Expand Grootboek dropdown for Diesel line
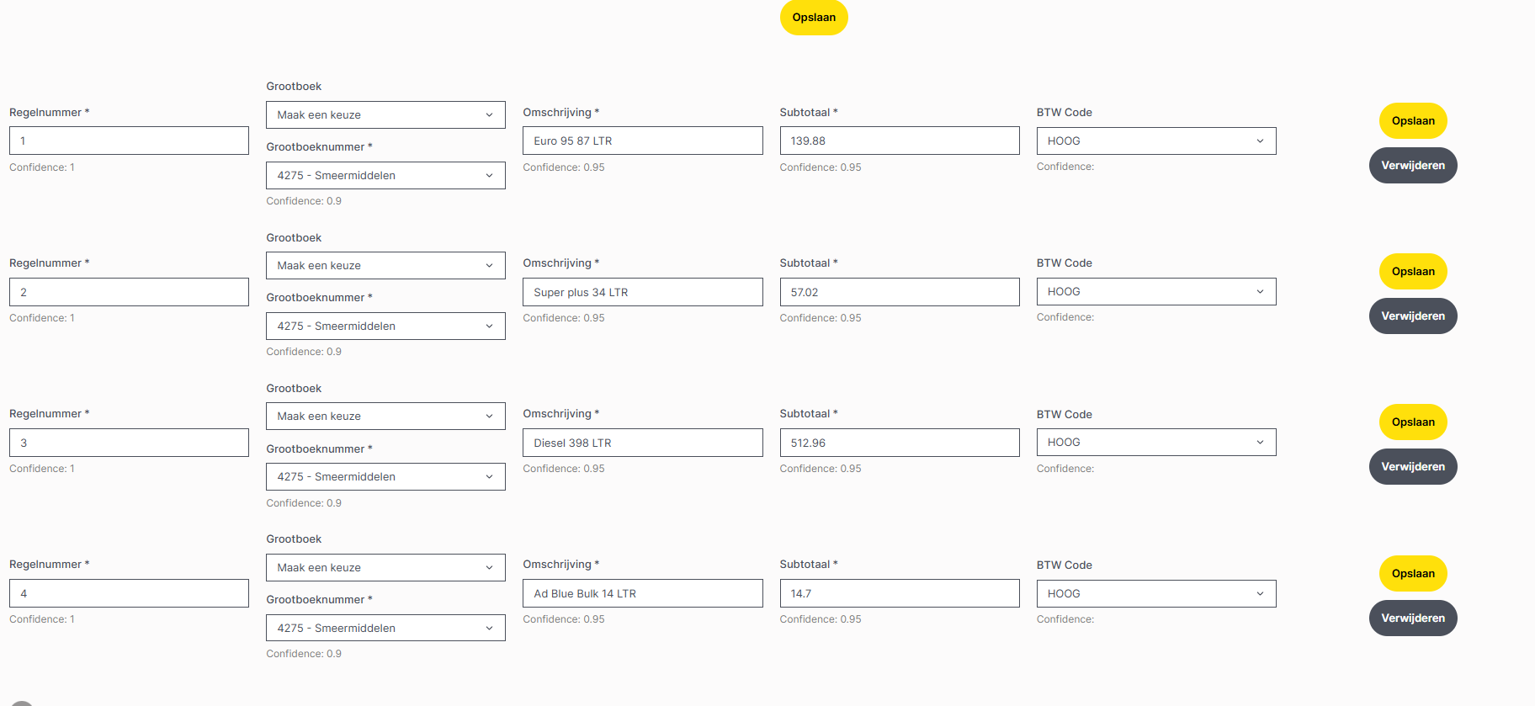Viewport: 1535px width, 706px height. (x=385, y=417)
